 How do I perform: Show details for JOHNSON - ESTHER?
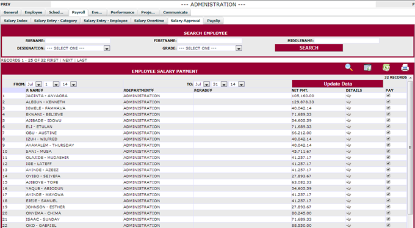[x=348, y=207]
